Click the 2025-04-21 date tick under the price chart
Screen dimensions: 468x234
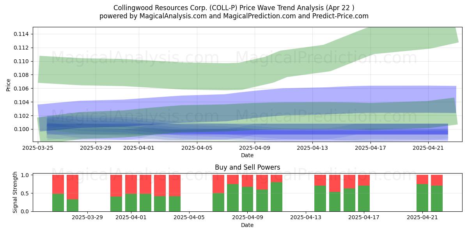point(428,148)
